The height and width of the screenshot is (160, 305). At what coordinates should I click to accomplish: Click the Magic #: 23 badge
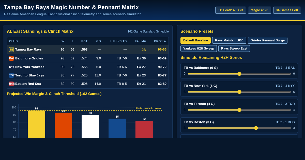(x=260, y=10)
